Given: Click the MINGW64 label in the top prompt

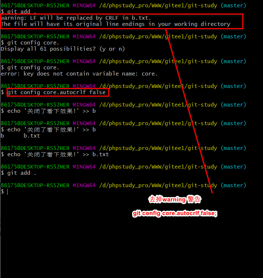Looking at the screenshot, I should pos(84,5).
